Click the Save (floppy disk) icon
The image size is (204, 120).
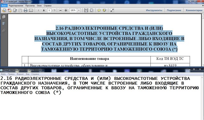click(20, 10)
